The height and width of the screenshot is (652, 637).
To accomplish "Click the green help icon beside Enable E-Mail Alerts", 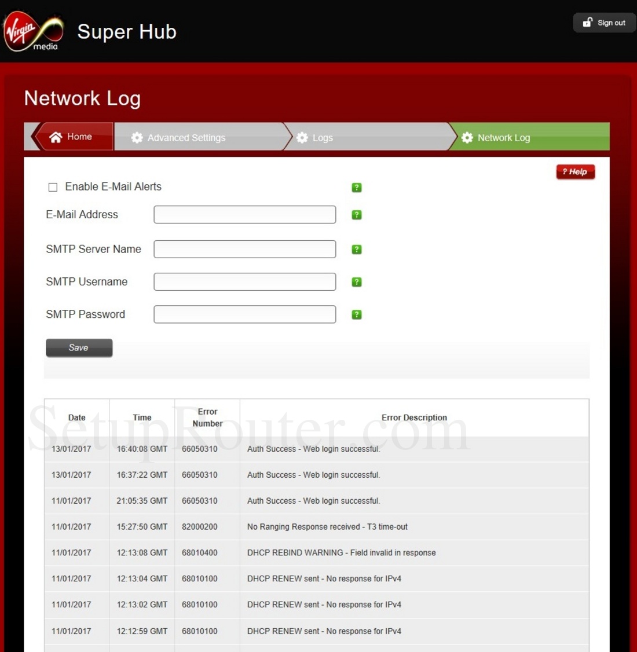I will tap(357, 188).
